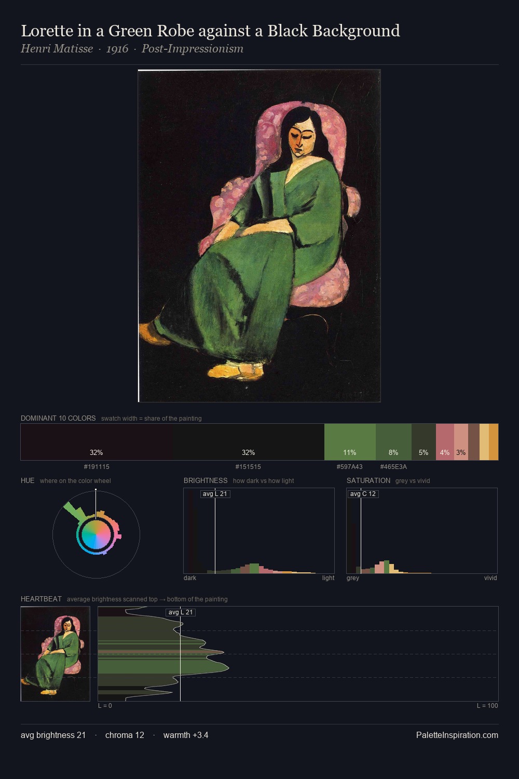Click 'chroma 12' in the footer
The width and height of the screenshot is (519, 779).
click(x=125, y=735)
